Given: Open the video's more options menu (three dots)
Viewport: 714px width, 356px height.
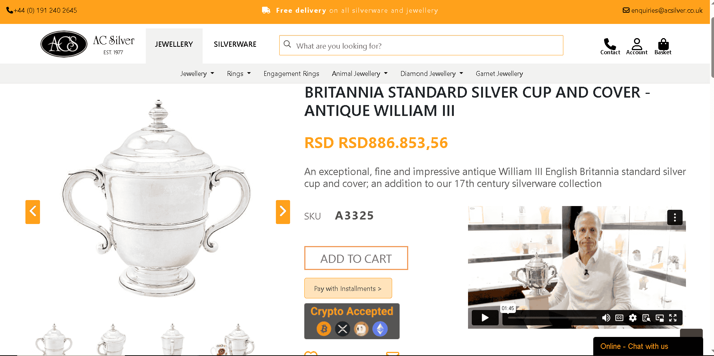Looking at the screenshot, I should pos(674,217).
